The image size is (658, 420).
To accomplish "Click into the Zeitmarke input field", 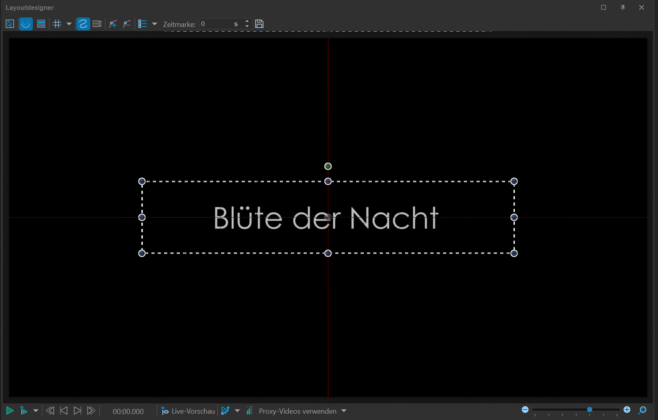I will coord(216,24).
